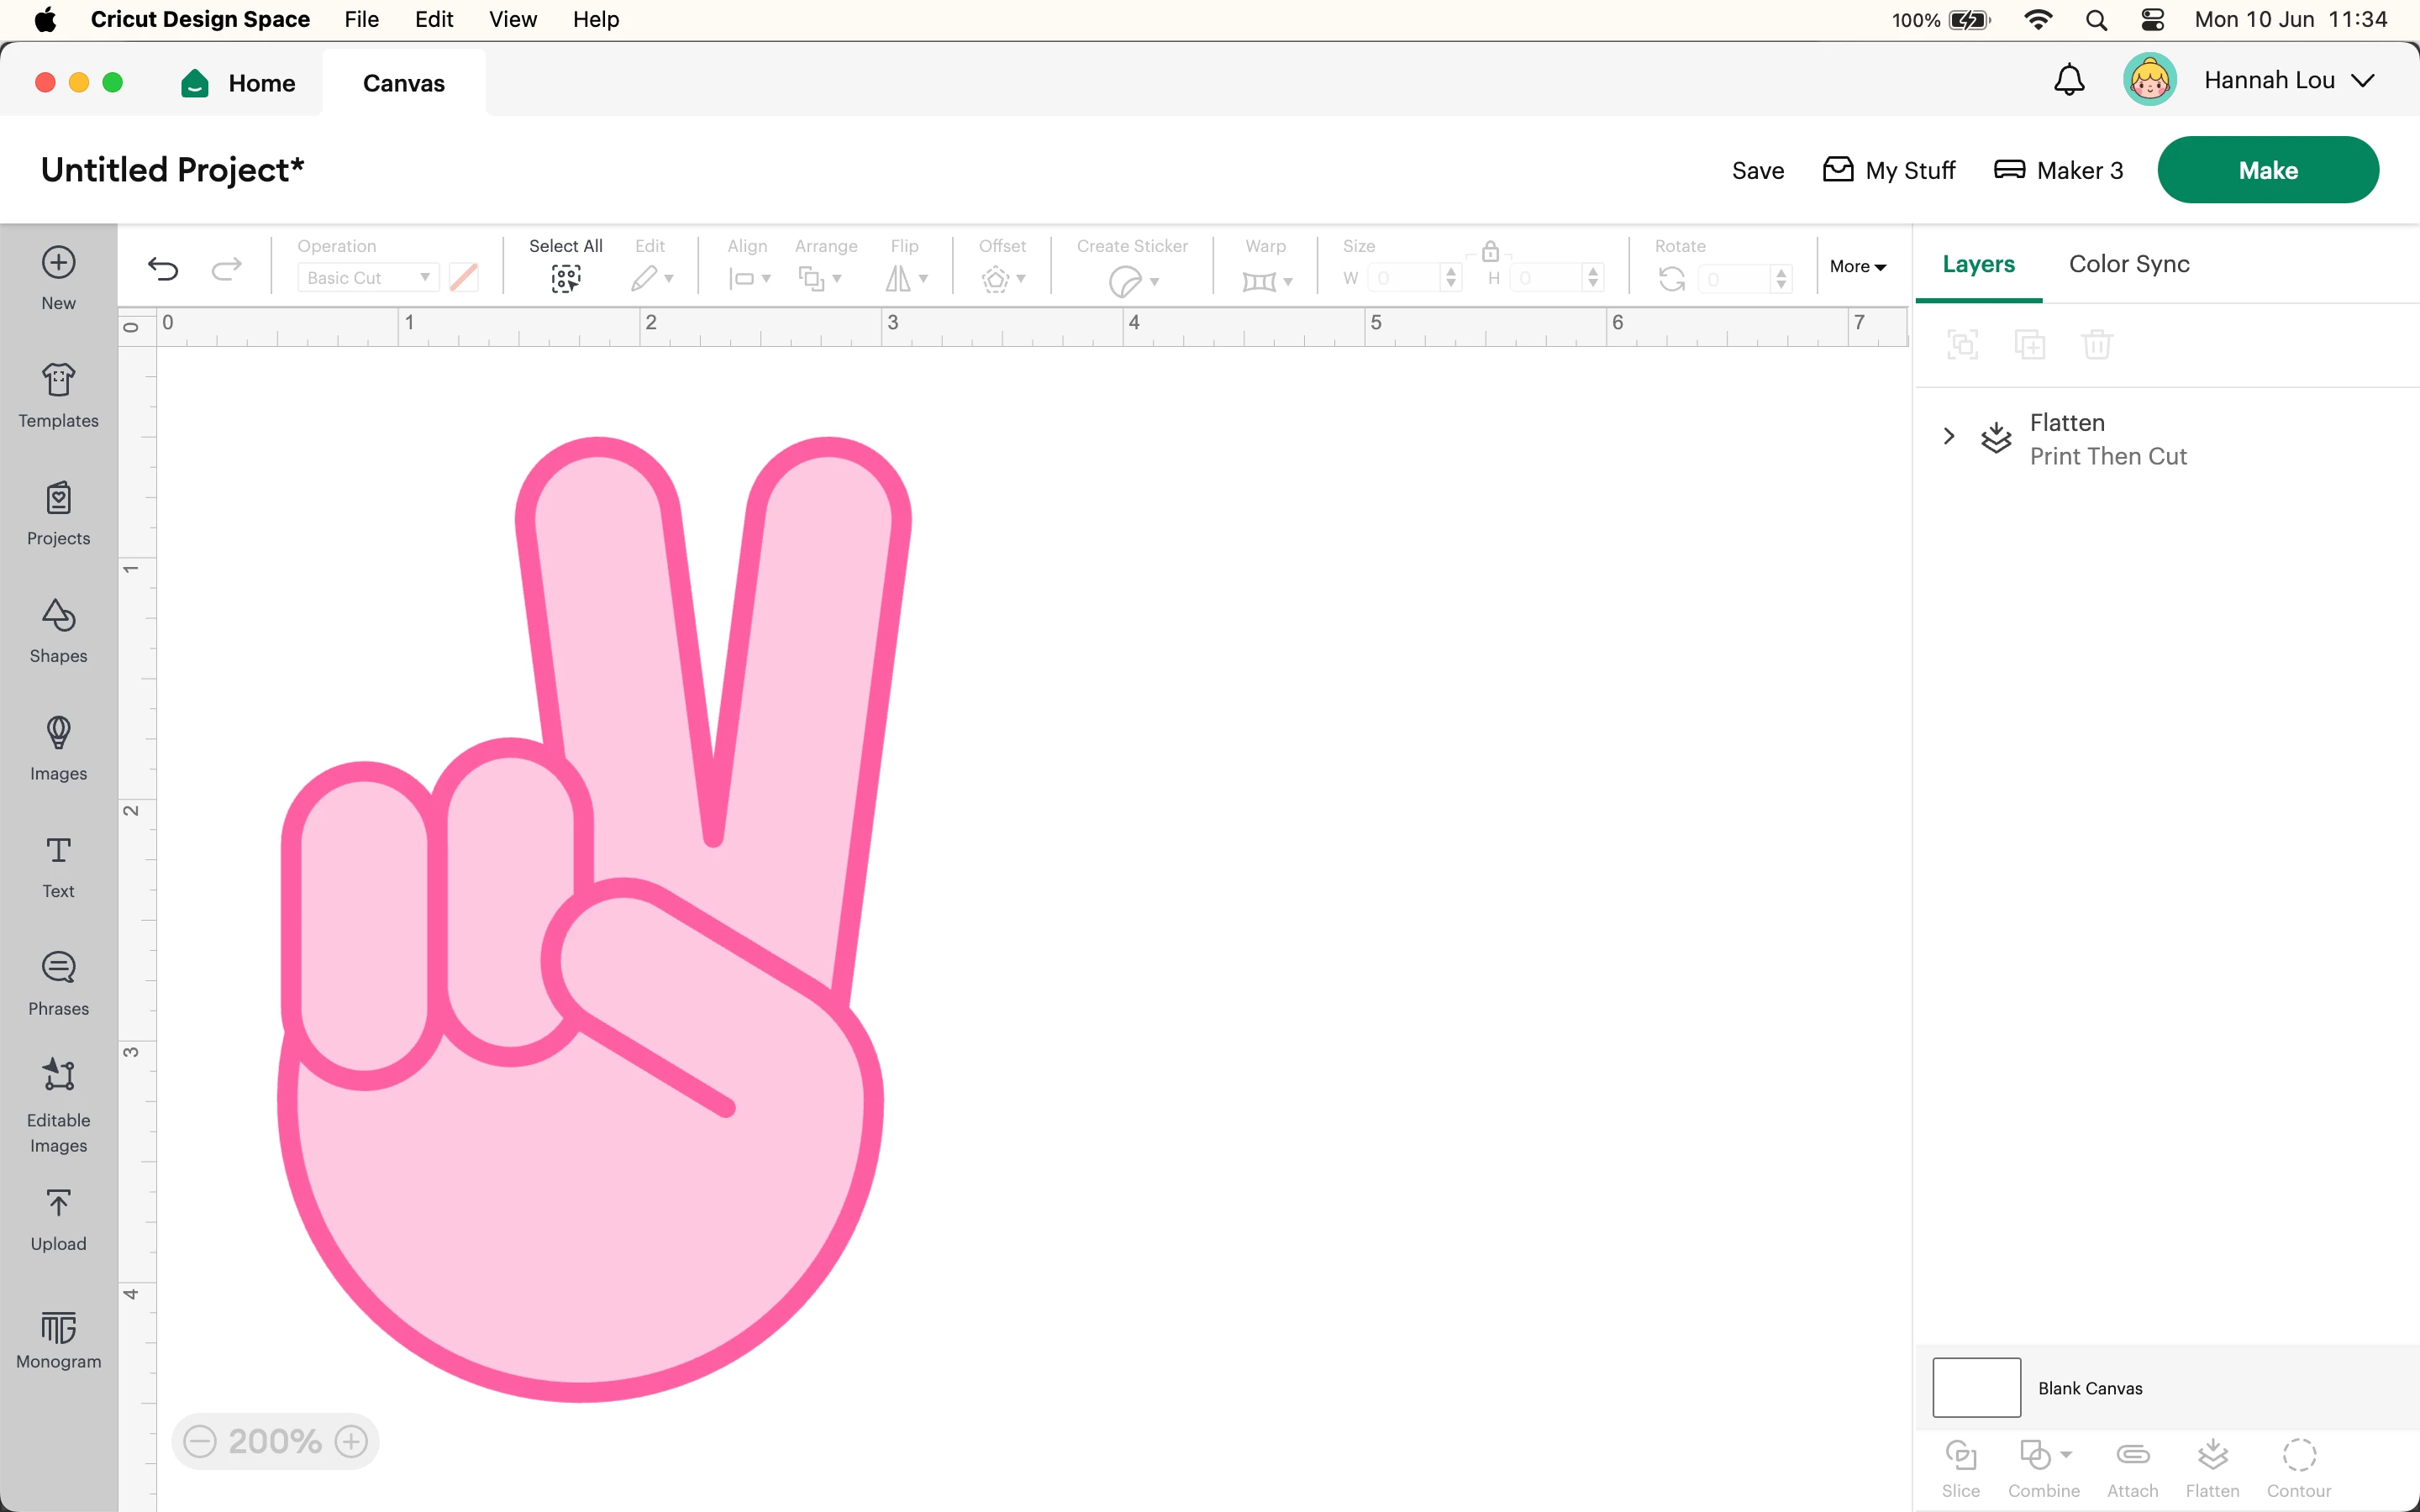2420x1512 pixels.
Task: Click the Select All icon
Action: tap(565, 278)
